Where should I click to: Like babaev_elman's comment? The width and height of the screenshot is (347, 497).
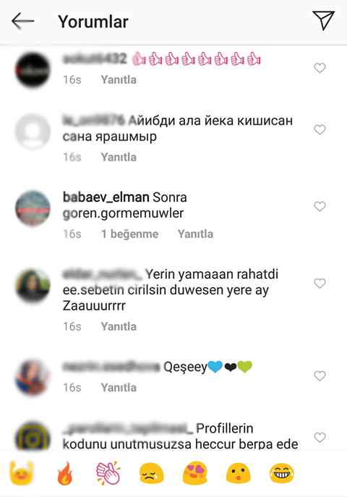click(x=320, y=206)
